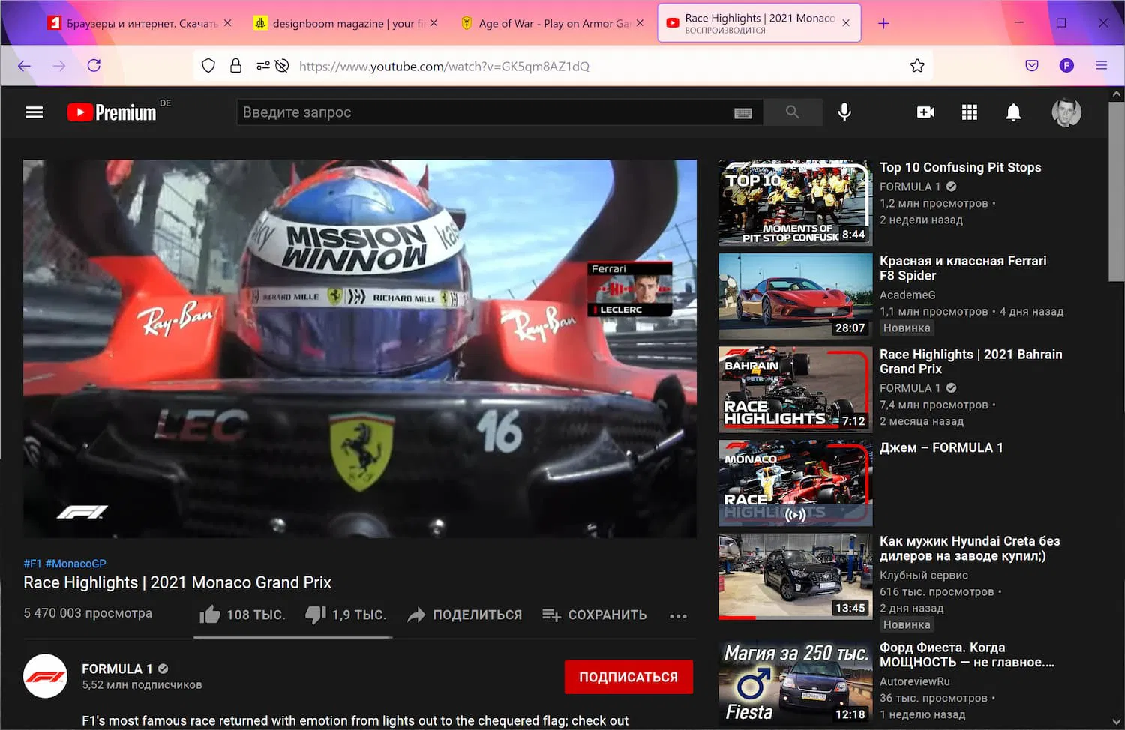Screen dimensions: 1125x730
Task: Open the Ferrari F8 Spider video thumbnail
Action: [x=795, y=296]
